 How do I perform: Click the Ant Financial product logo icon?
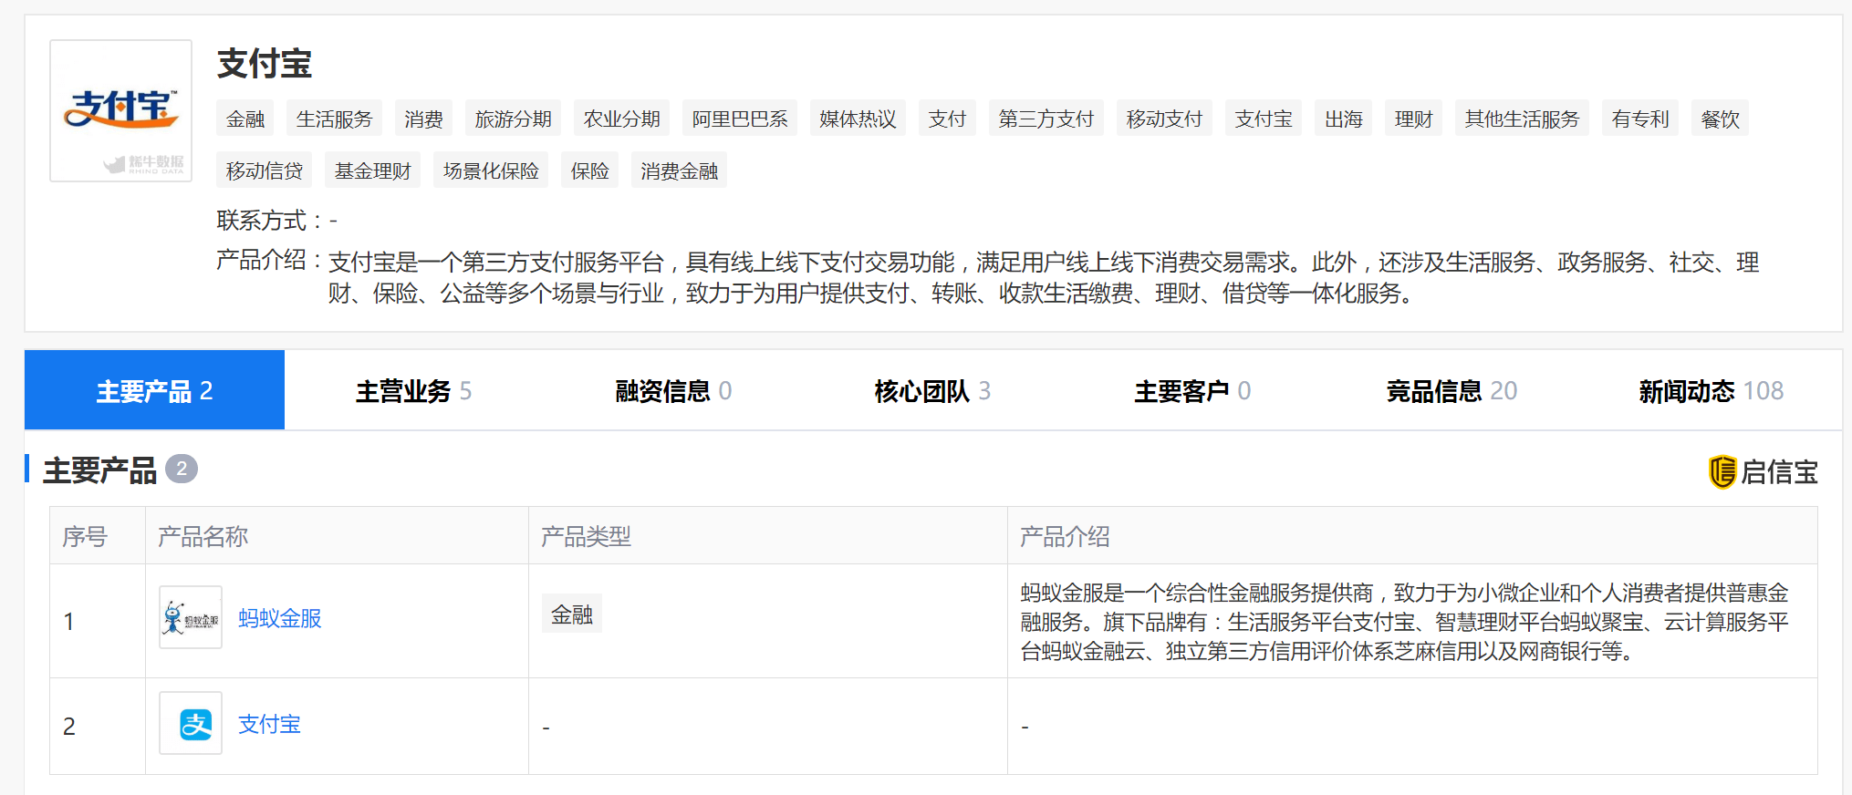pyautogui.click(x=191, y=618)
